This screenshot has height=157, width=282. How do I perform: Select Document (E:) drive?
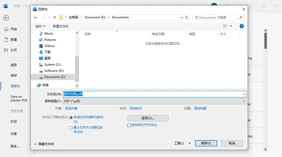[x=55, y=77]
